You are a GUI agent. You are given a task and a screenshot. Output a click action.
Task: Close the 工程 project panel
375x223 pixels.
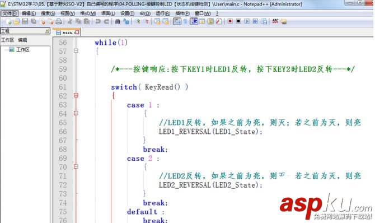(47, 31)
